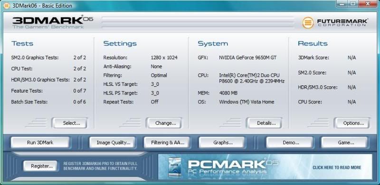Click the HDR/SM3.0 Graphics Tests label
The width and height of the screenshot is (380, 185).
click(40, 80)
